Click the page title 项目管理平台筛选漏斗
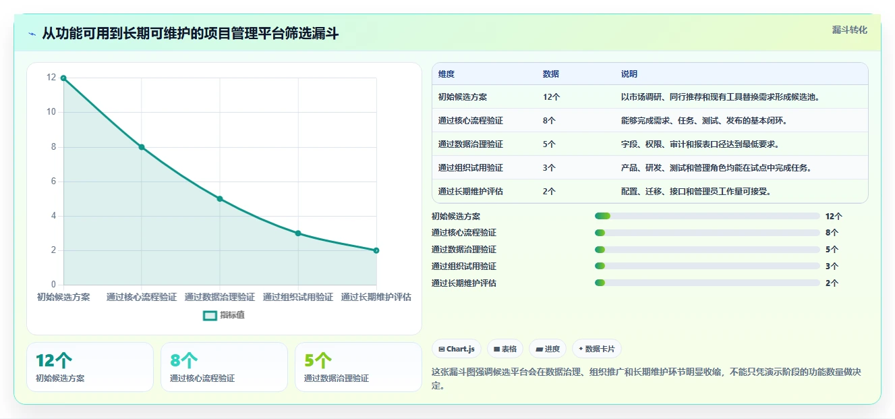The width and height of the screenshot is (895, 419). tap(190, 34)
